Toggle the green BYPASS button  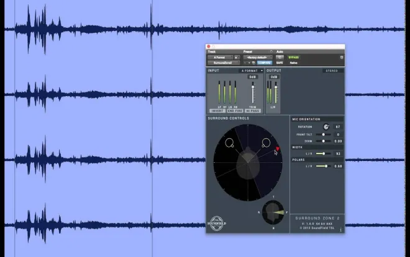point(294,58)
